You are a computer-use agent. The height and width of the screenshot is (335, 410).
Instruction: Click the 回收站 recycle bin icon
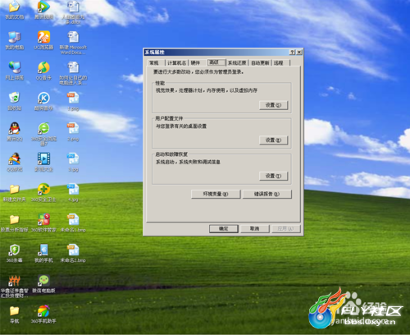tap(15, 98)
